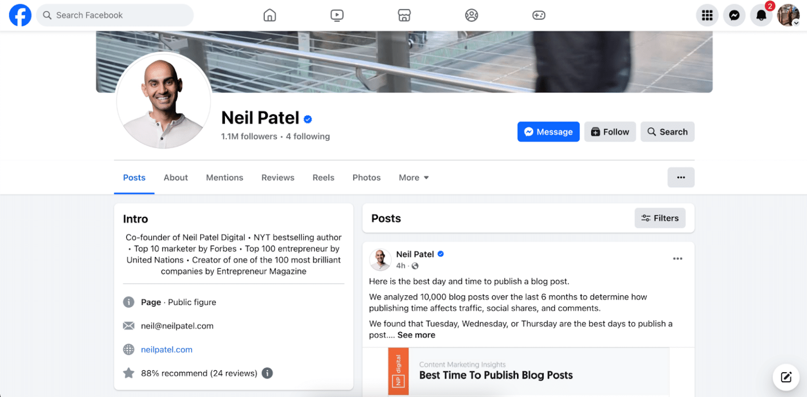Image resolution: width=807 pixels, height=397 pixels.
Task: Open the Reviews tab
Action: pos(277,177)
